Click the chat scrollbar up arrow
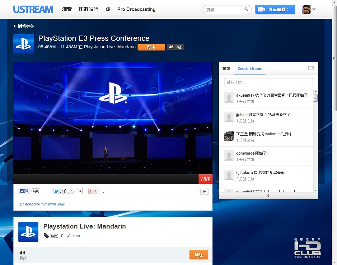 click(x=316, y=92)
